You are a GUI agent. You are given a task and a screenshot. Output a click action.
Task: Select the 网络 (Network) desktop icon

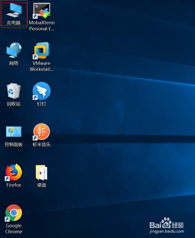click(14, 50)
